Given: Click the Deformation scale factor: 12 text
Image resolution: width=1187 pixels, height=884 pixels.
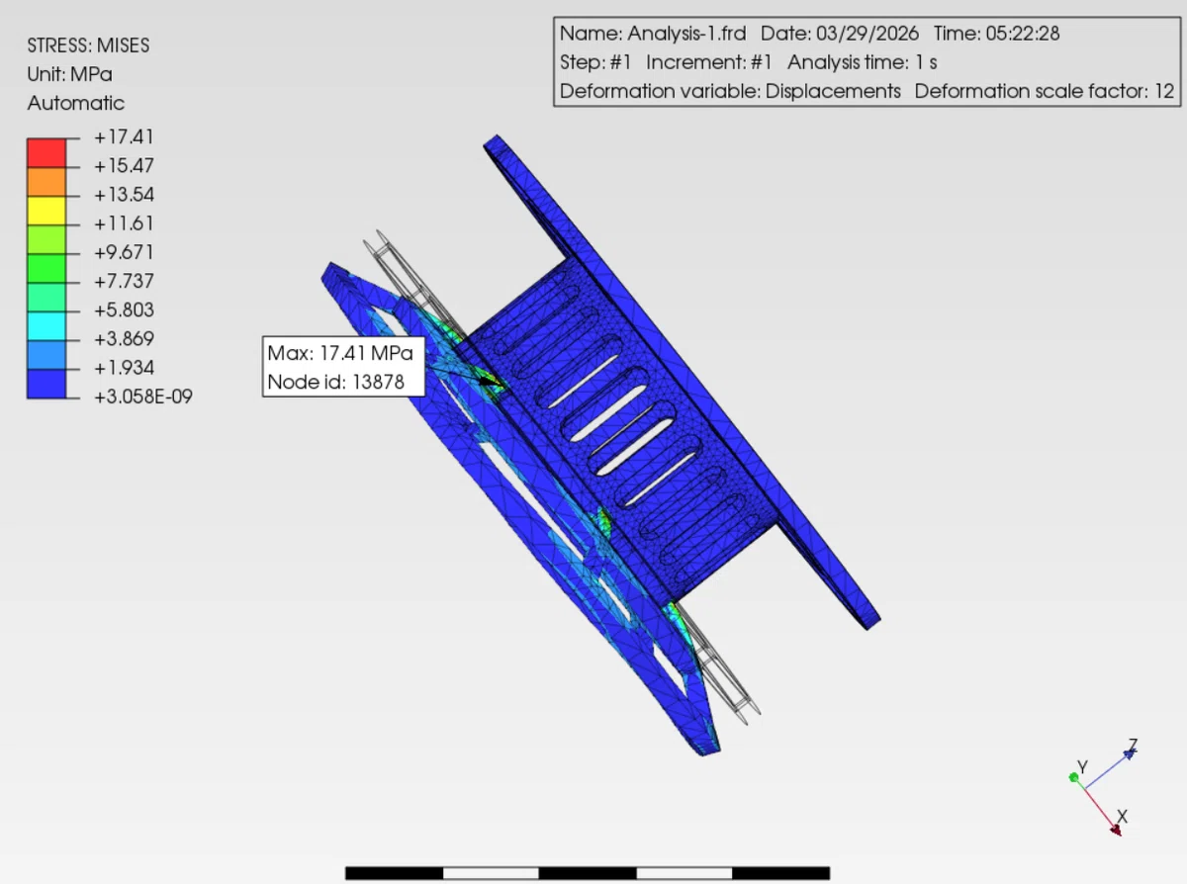Looking at the screenshot, I should (1045, 91).
